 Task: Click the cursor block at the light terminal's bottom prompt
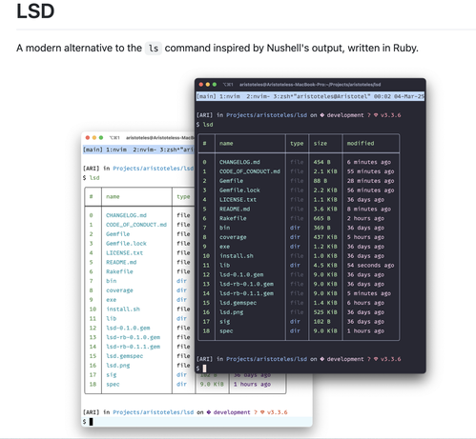91,422
